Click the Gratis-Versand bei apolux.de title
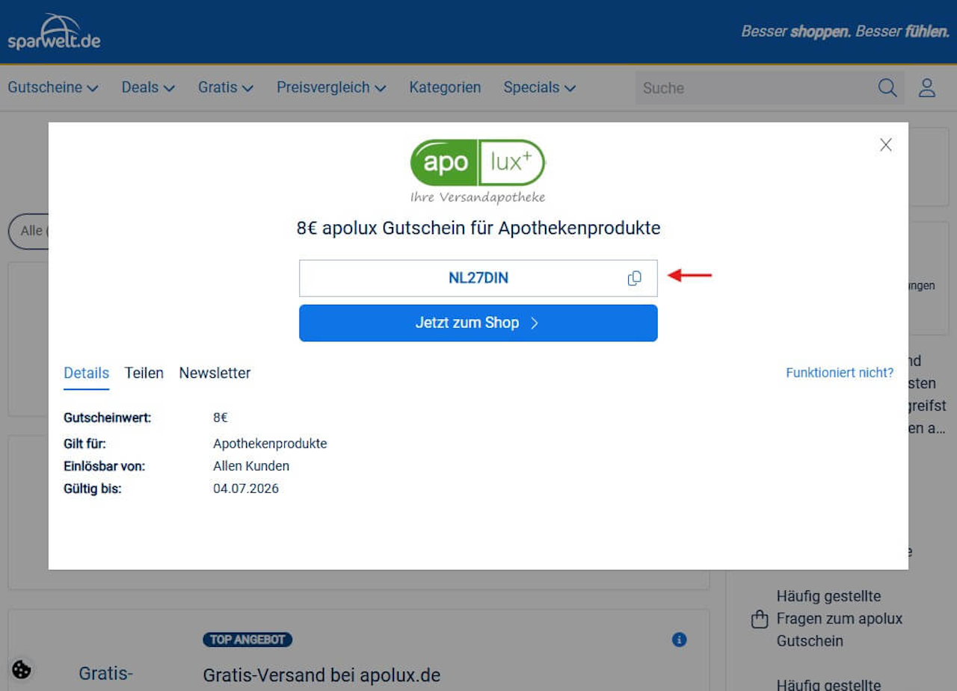This screenshot has height=691, width=957. [x=321, y=676]
